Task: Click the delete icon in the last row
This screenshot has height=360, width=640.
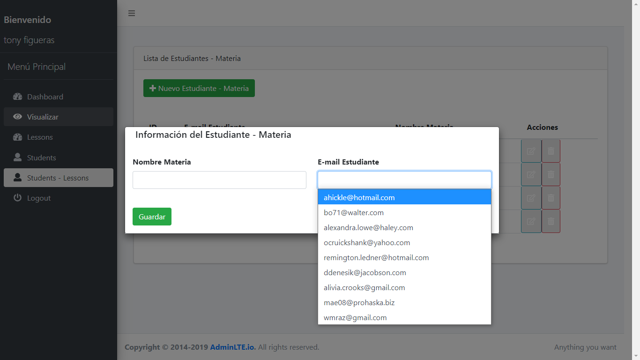Action: (x=551, y=221)
